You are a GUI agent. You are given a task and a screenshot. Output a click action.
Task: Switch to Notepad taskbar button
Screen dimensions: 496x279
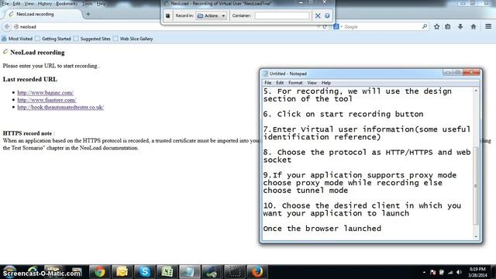coord(189,272)
